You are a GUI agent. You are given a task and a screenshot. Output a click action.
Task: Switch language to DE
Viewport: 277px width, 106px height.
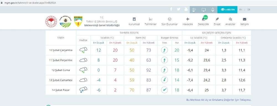tap(249, 10)
